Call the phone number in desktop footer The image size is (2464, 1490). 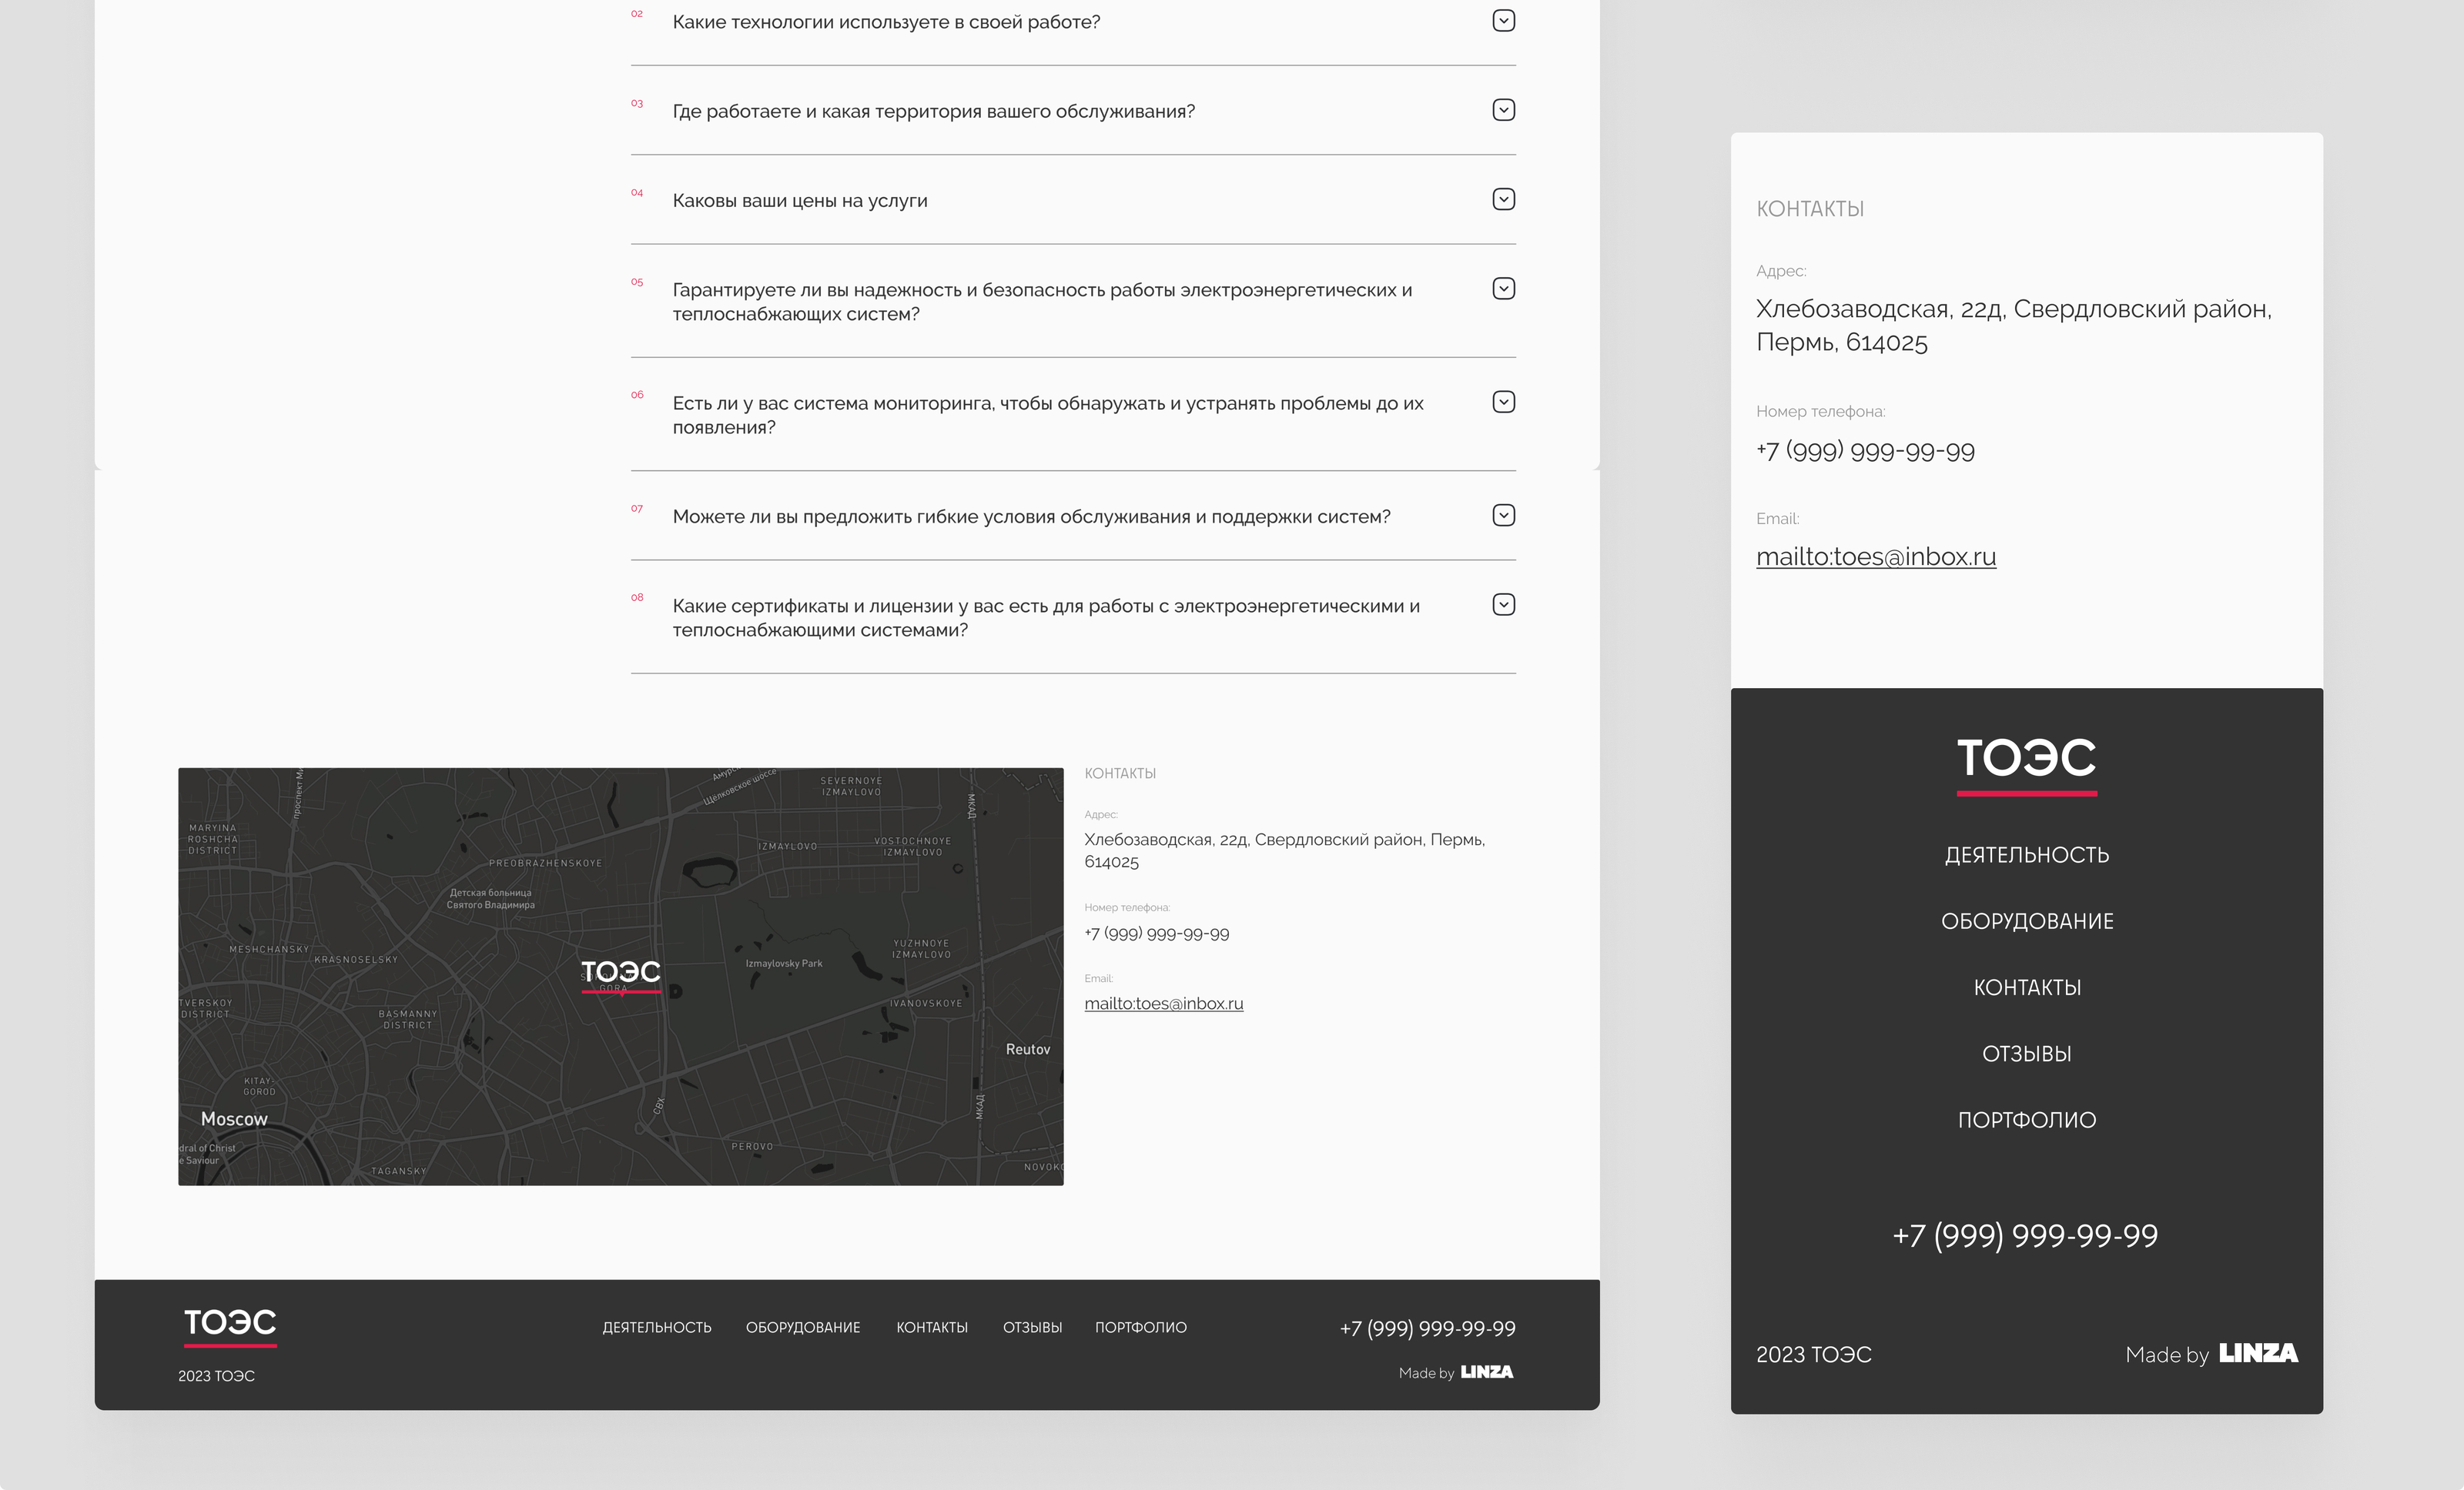click(1427, 1328)
